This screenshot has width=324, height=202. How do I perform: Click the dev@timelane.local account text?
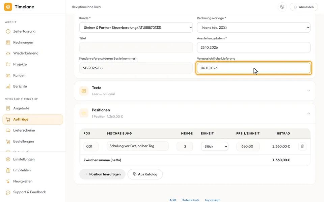click(x=87, y=7)
